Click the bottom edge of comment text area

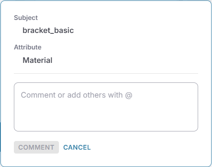(106, 131)
